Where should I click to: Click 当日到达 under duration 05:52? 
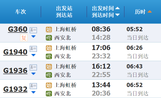138,38
